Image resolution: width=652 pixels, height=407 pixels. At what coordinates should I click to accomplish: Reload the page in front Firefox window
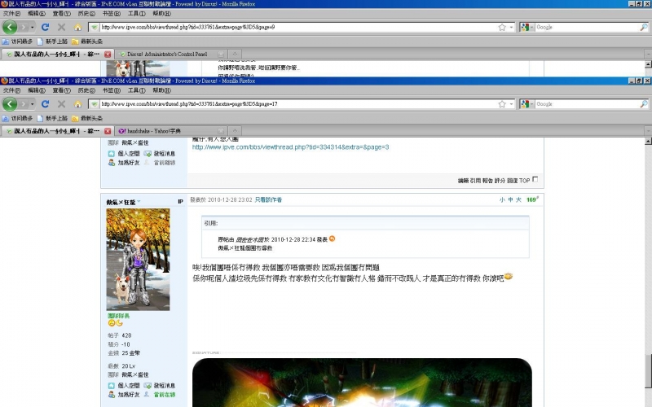coord(46,104)
